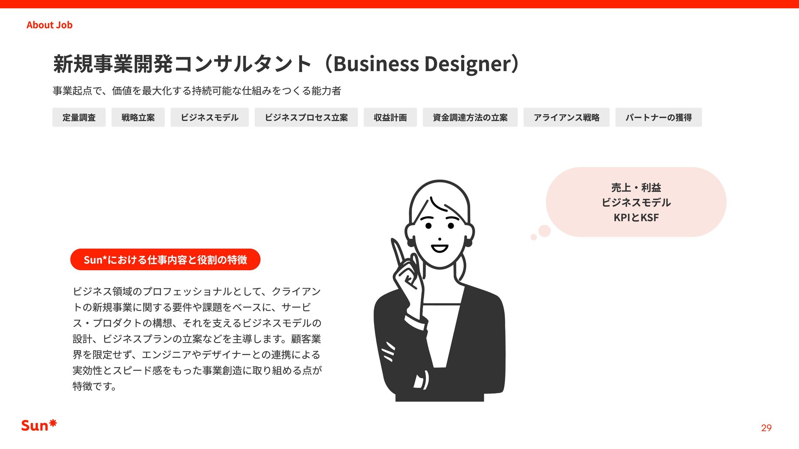Screen dimensions: 799x449
Task: Click the 資金調達方法の立案 tag
Action: [x=470, y=117]
